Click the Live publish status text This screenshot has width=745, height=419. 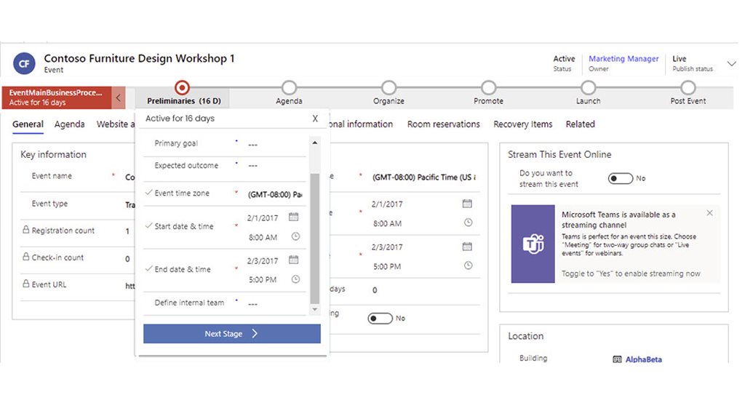tap(679, 58)
